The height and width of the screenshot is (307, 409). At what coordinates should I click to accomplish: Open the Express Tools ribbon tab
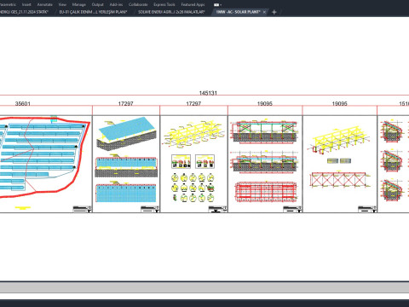164,4
